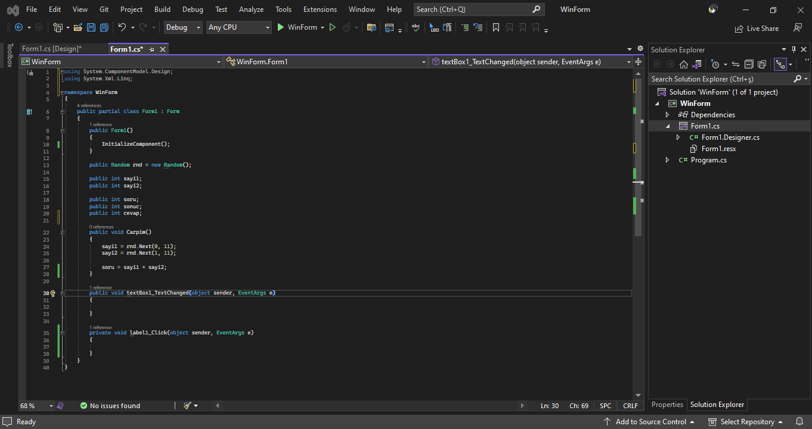Click the Undo arrow icon
The width and height of the screenshot is (812, 429).
pyautogui.click(x=122, y=27)
